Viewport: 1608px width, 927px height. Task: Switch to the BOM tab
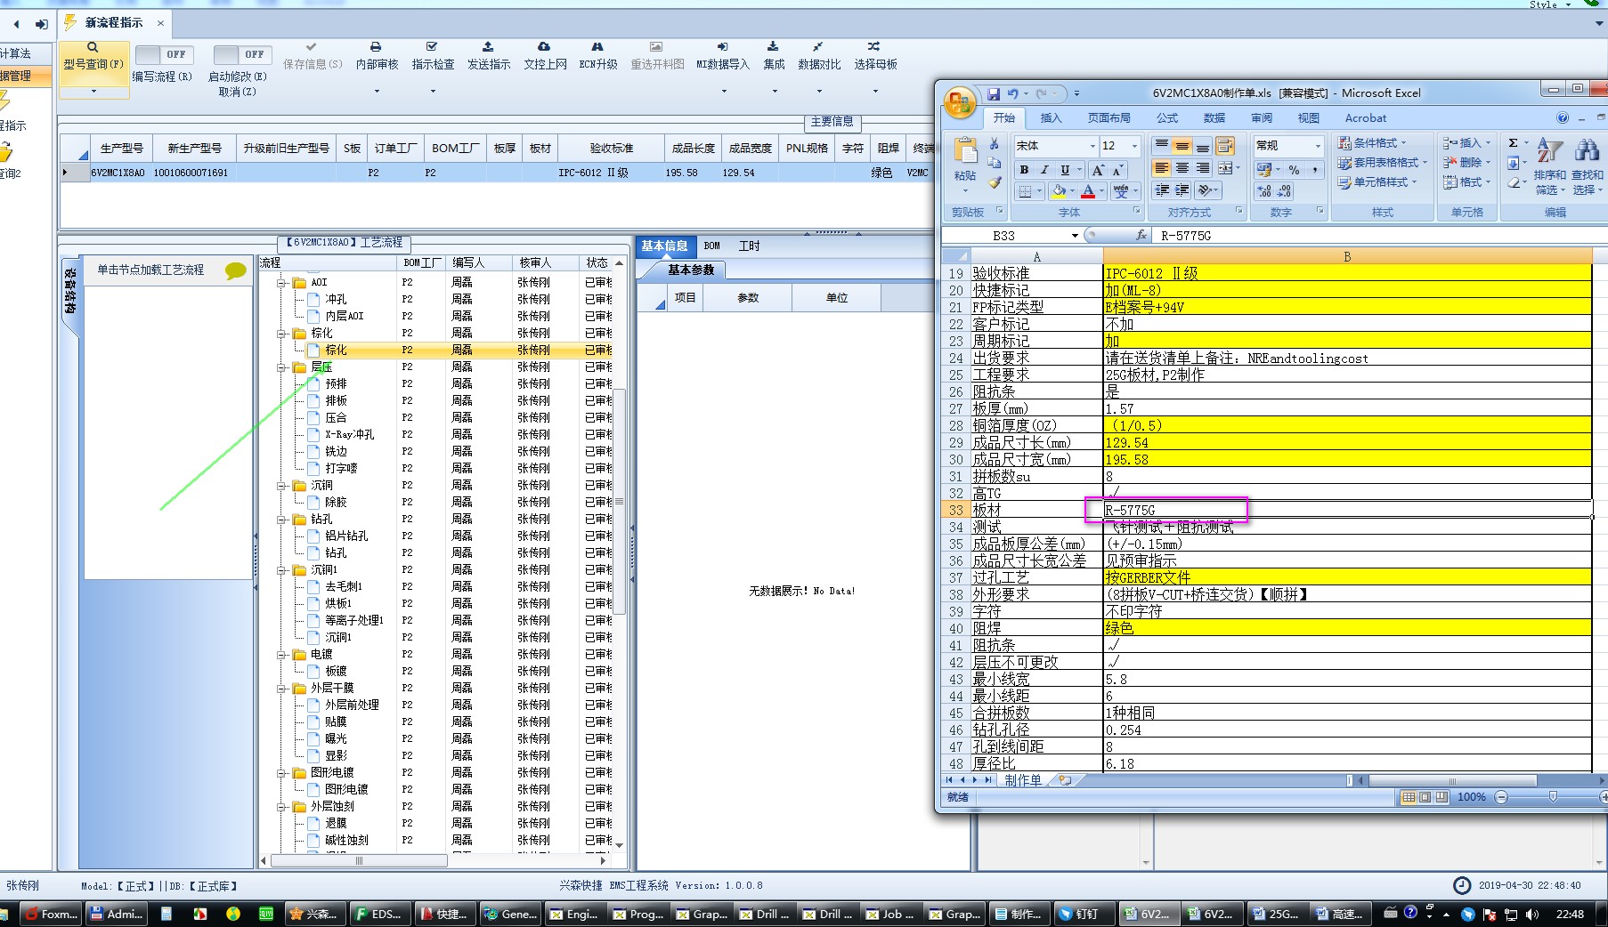tap(712, 246)
